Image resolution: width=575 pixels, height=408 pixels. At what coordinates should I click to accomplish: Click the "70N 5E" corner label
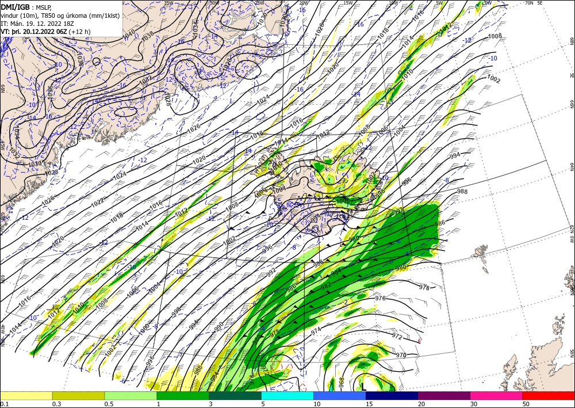click(x=534, y=2)
